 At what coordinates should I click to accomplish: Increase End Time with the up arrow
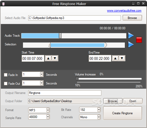pos(115,58)
